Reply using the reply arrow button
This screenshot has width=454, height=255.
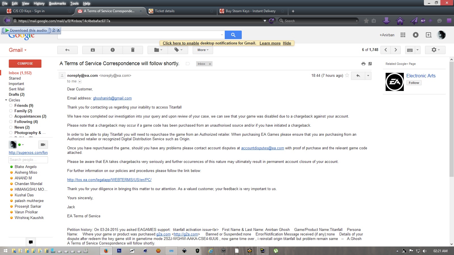click(358, 76)
